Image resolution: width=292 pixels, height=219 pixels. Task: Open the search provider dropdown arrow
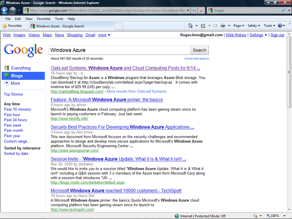pyautogui.click(x=289, y=10)
